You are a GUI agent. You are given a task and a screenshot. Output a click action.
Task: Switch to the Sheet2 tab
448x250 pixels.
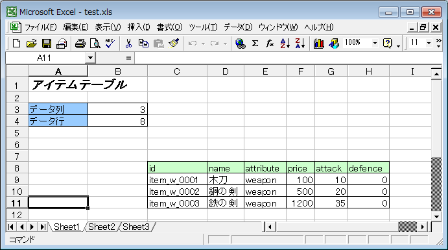101,227
